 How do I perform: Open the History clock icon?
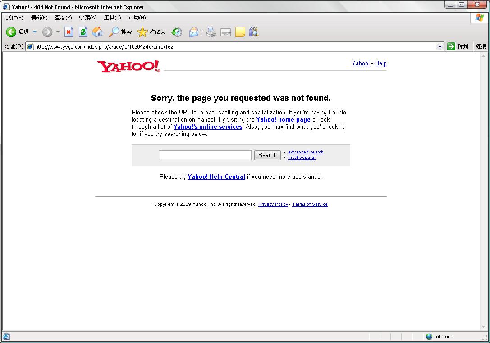[x=177, y=32]
